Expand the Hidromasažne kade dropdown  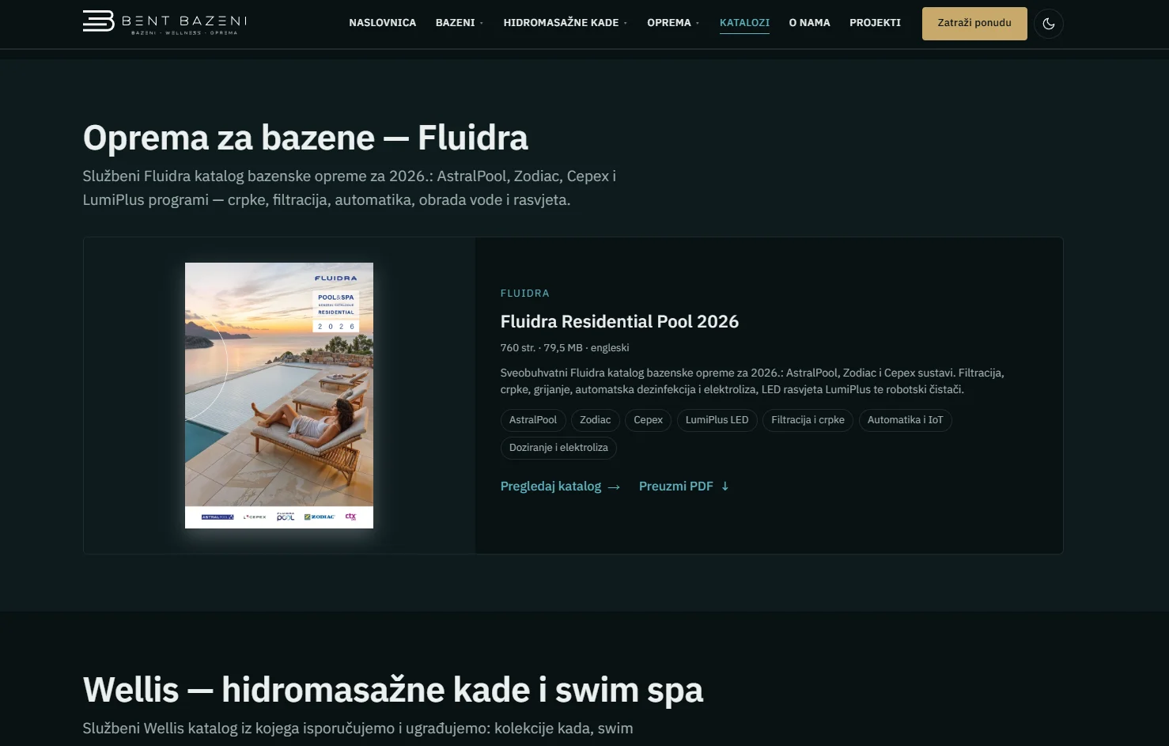tap(565, 23)
